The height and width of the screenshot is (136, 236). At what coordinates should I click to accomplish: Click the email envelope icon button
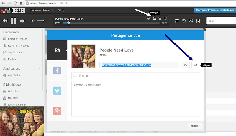coord(185,65)
